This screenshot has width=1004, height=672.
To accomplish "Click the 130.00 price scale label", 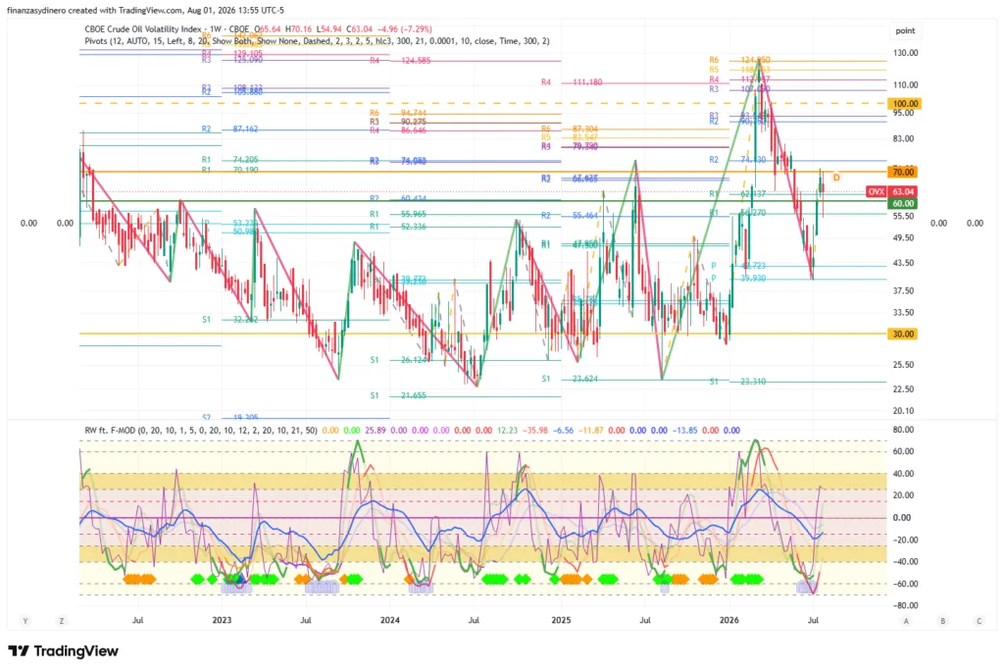I will (905, 53).
